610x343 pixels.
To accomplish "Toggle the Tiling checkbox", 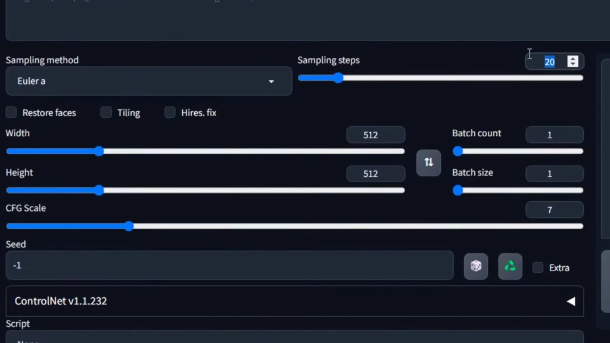I will (x=105, y=112).
